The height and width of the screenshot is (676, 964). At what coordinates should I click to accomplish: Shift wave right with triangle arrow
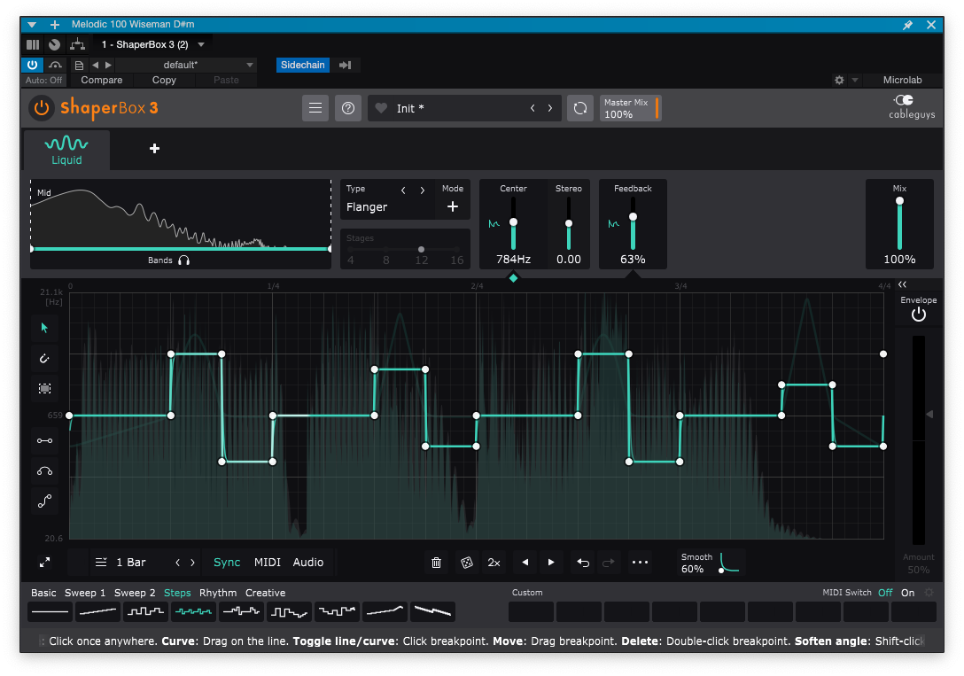click(551, 563)
